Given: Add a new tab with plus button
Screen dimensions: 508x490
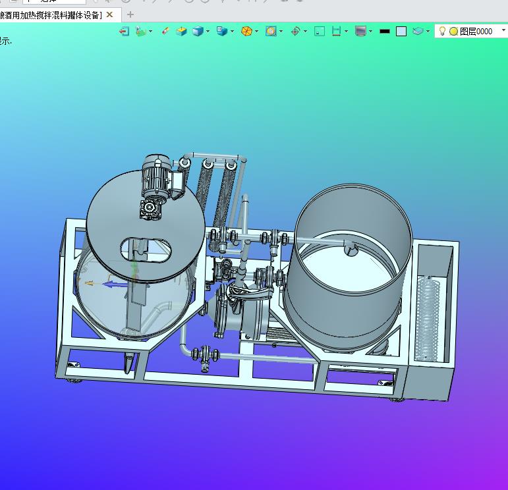Looking at the screenshot, I should 130,14.
